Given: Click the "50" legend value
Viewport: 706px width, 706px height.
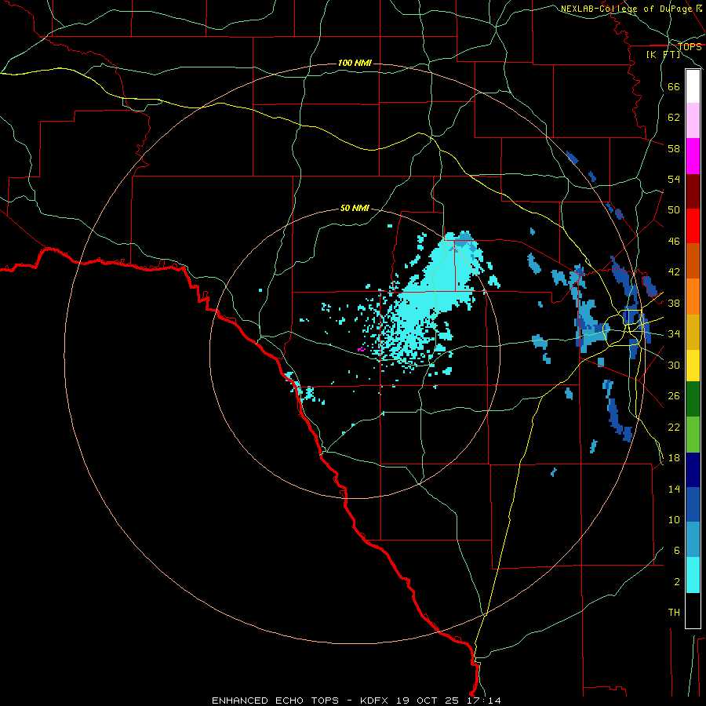Looking at the screenshot, I should [x=674, y=210].
